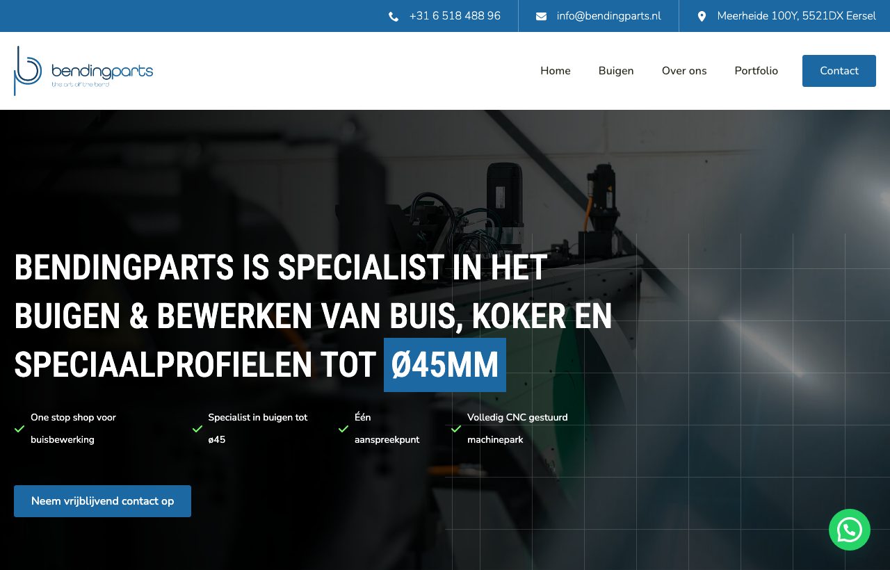
Task: Click checkmark beside One stop shop
Action: coord(19,429)
